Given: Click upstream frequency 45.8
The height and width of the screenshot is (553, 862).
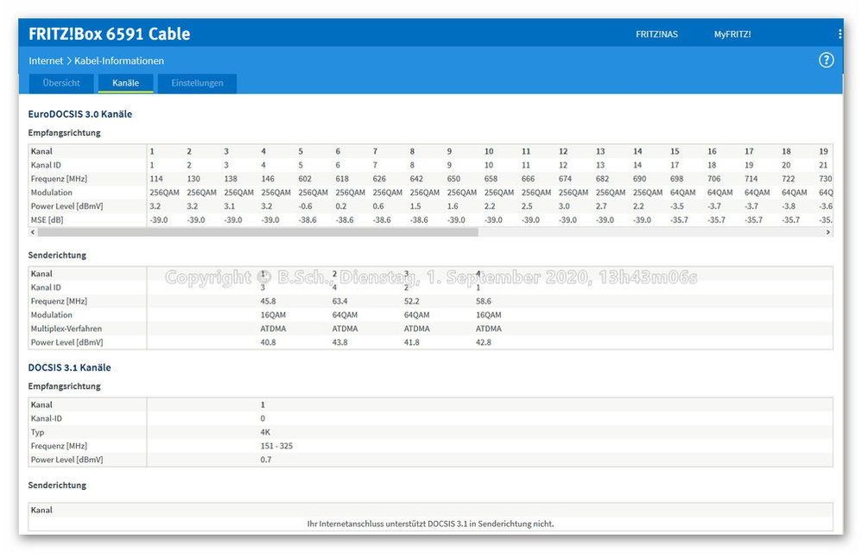Looking at the screenshot, I should point(269,302).
